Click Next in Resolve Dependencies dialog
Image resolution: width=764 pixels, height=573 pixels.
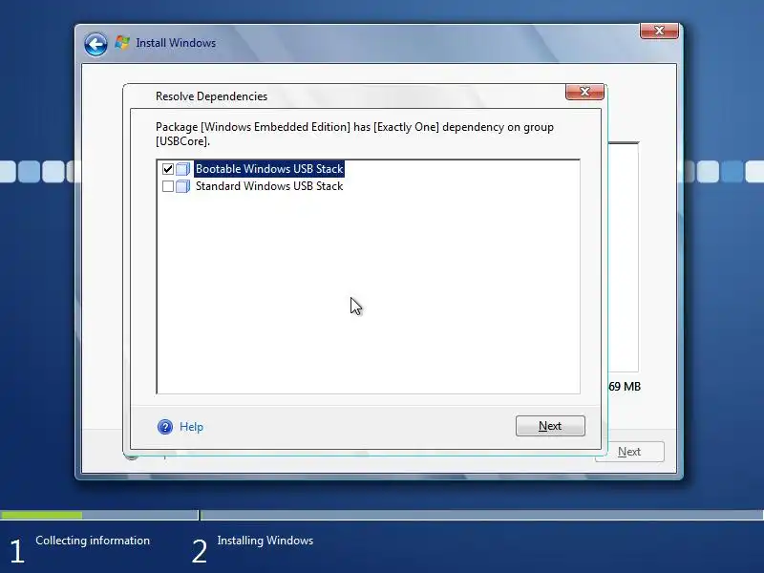click(x=550, y=426)
